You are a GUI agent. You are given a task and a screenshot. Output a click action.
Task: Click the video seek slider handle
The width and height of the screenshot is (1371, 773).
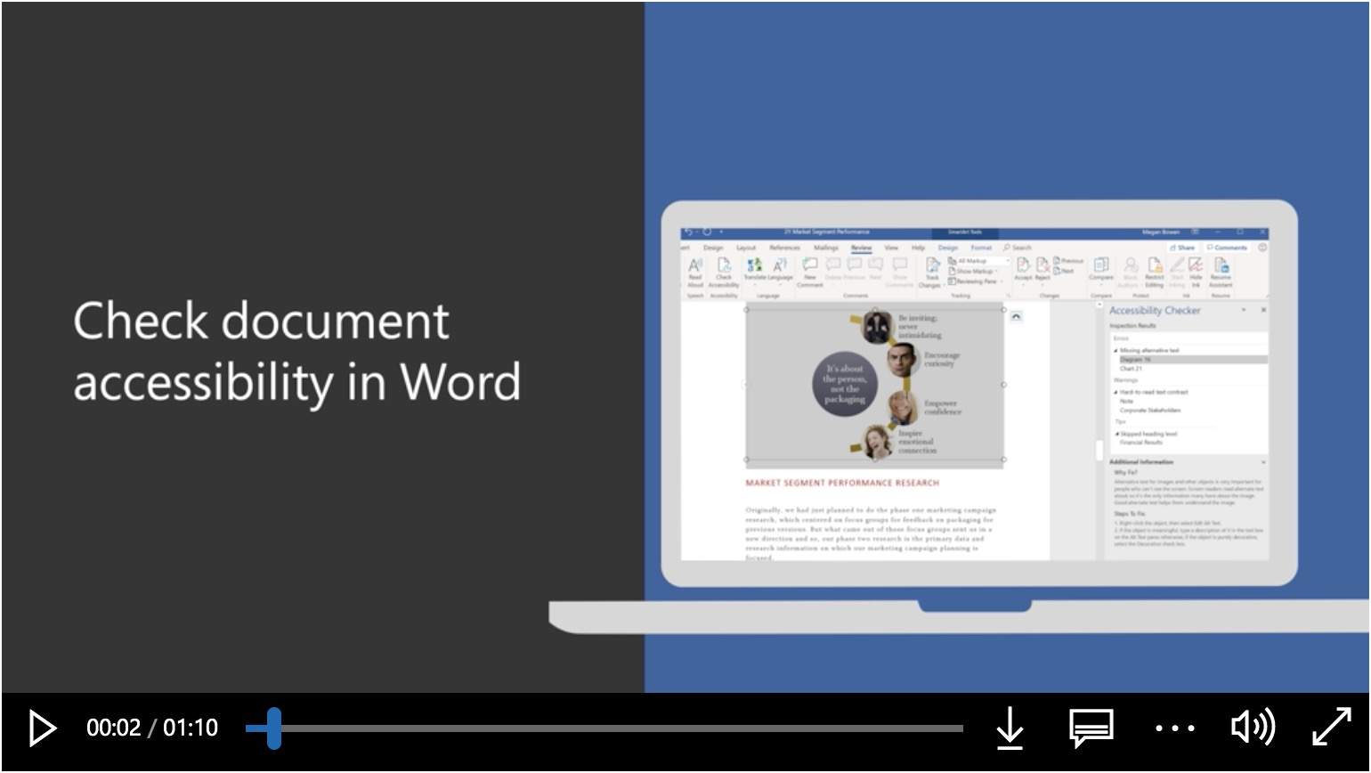coord(274,728)
